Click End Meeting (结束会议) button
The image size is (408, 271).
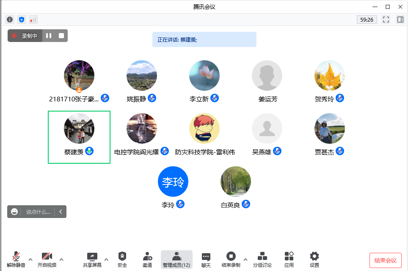point(385,260)
